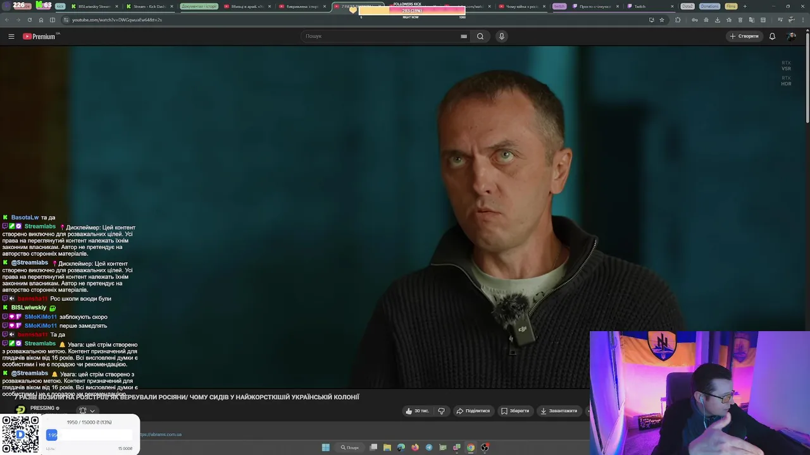This screenshot has width=810, height=455.
Task: Open the browser home page
Action: point(40,20)
